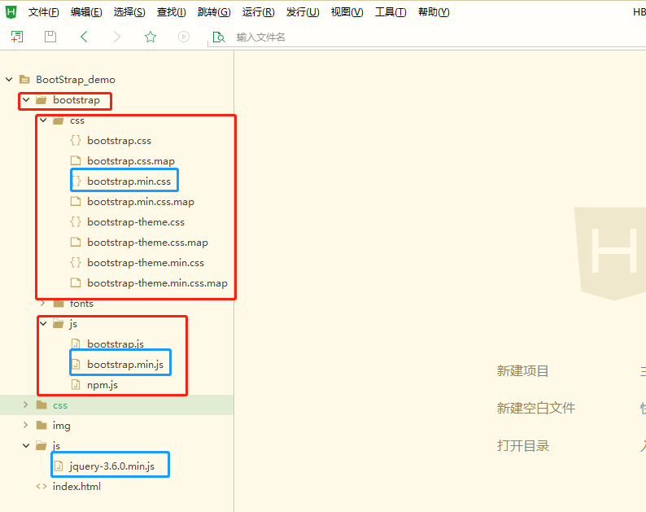Click the run play icon
The height and width of the screenshot is (512, 646).
tap(184, 37)
